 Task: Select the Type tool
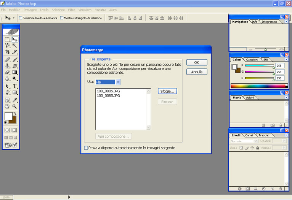pyautogui.click(x=15, y=86)
